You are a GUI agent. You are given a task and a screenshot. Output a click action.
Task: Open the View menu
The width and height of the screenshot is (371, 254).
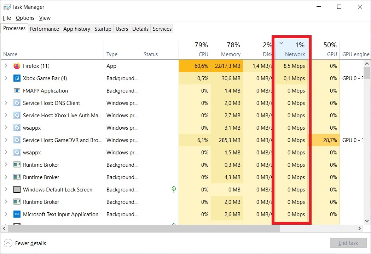(45, 18)
